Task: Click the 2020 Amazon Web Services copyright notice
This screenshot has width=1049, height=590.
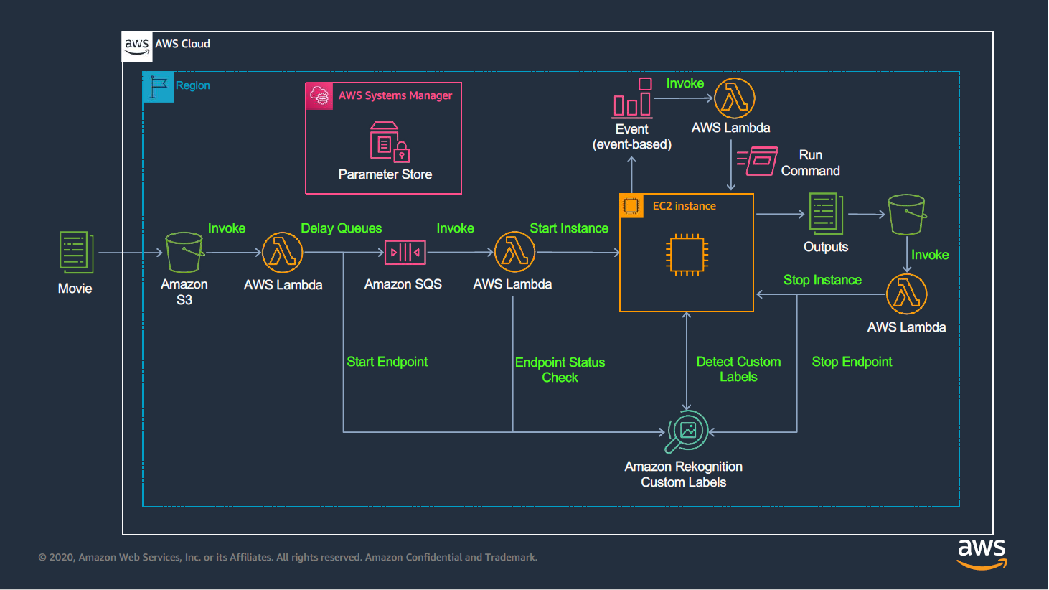Action: click(288, 557)
